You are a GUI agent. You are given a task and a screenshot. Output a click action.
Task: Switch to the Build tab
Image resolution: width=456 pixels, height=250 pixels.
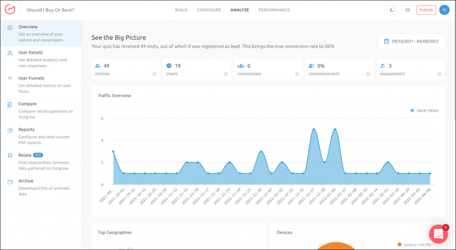coord(181,10)
